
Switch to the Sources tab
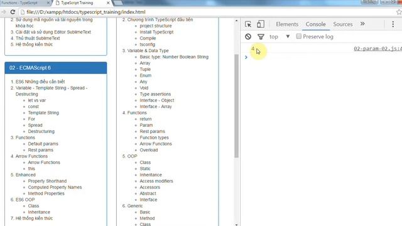[x=343, y=24]
